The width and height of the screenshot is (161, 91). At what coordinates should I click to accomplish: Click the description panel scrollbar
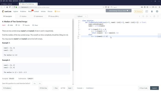coord(73,45)
